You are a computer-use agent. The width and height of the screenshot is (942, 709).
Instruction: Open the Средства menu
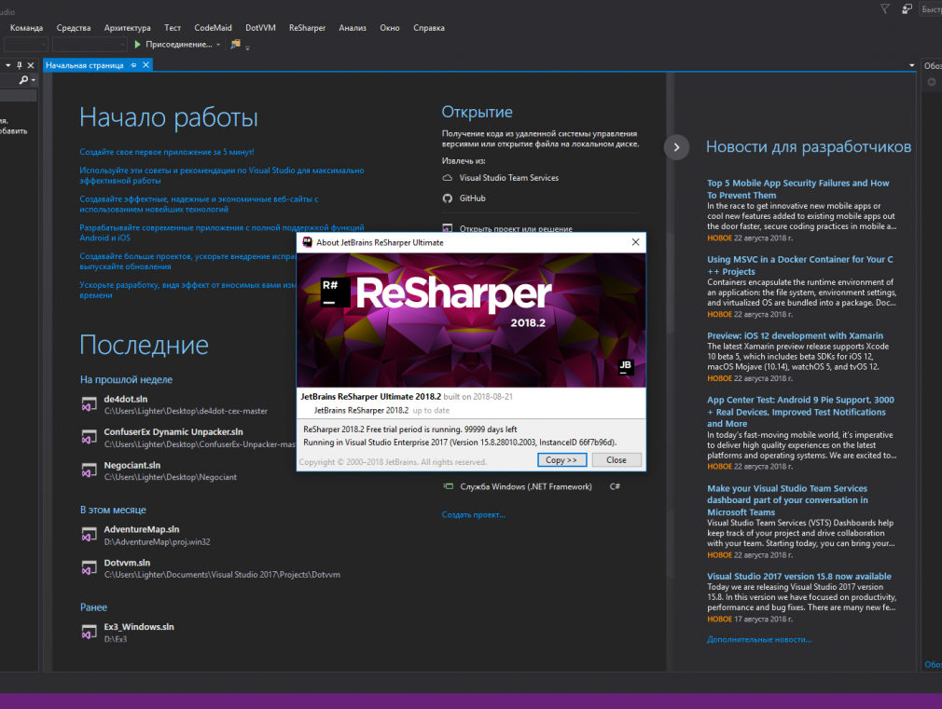(x=74, y=28)
